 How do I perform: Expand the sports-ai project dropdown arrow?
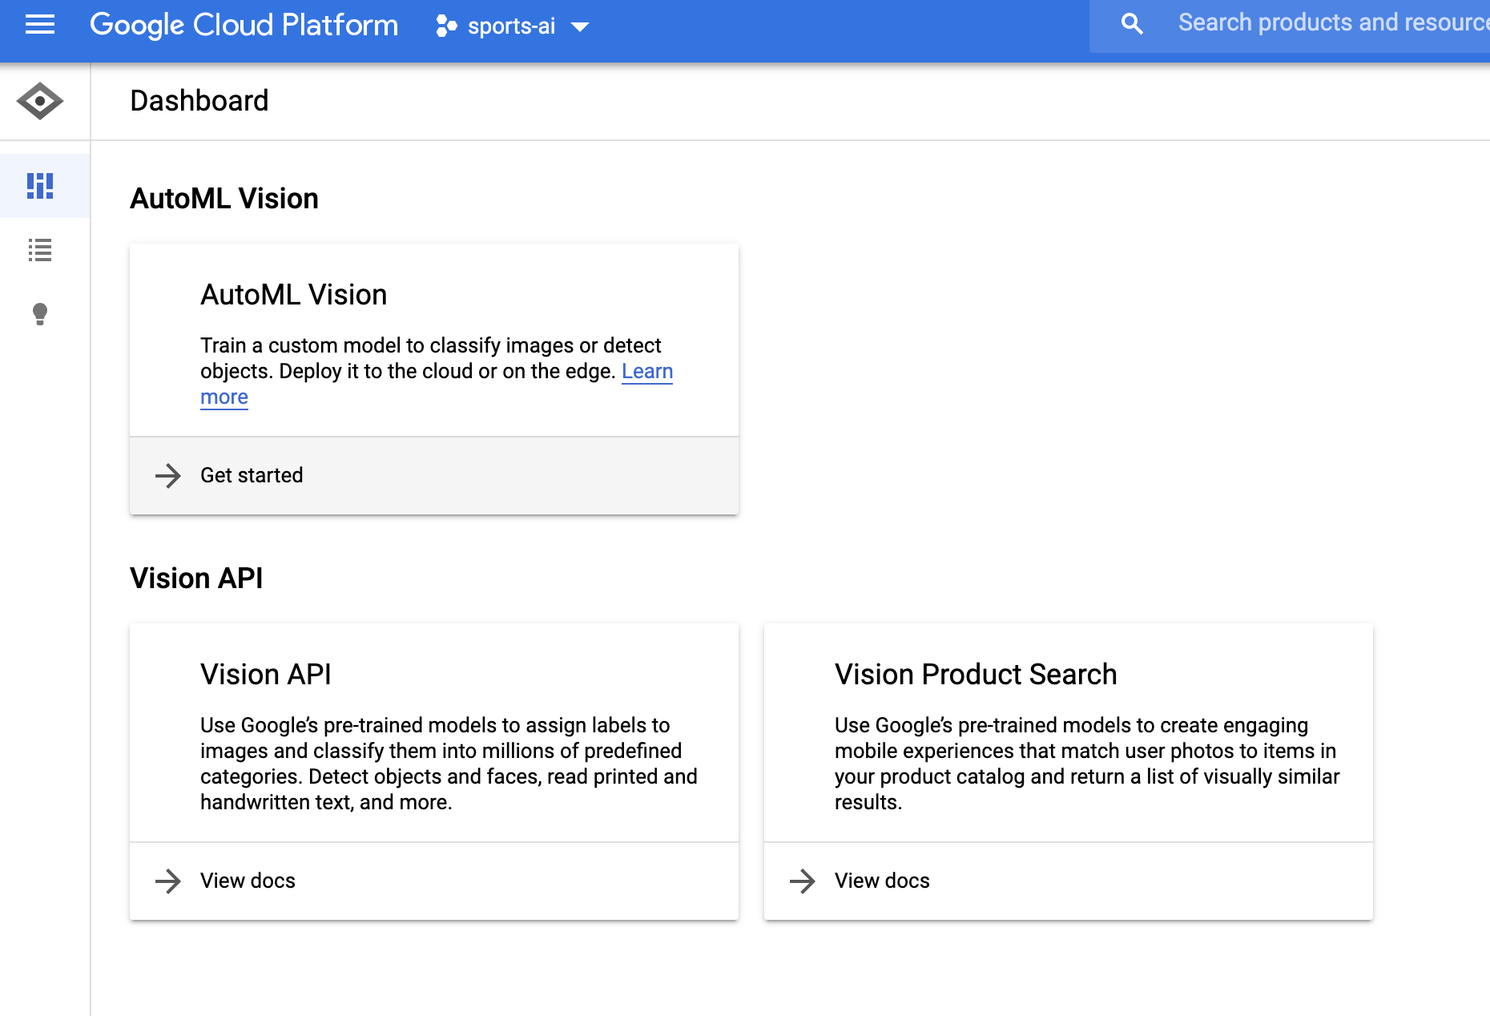[580, 27]
